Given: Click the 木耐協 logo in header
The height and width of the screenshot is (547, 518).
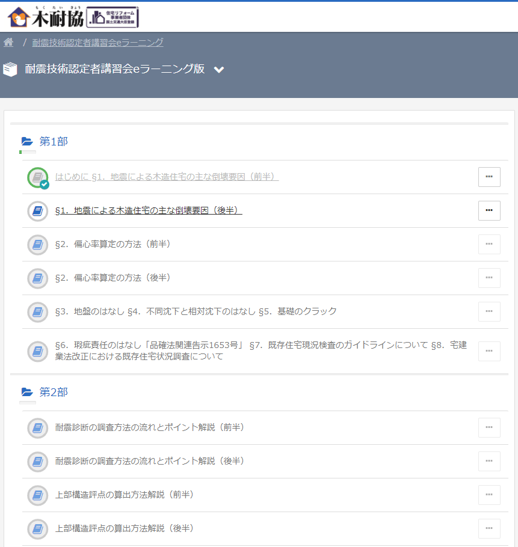Looking at the screenshot, I should [x=73, y=16].
